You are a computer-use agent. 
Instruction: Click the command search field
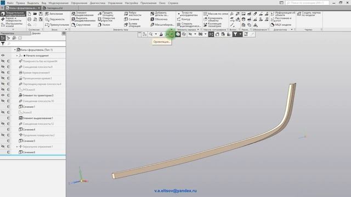(307, 3)
